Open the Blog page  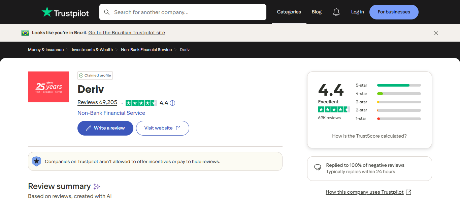[317, 12]
